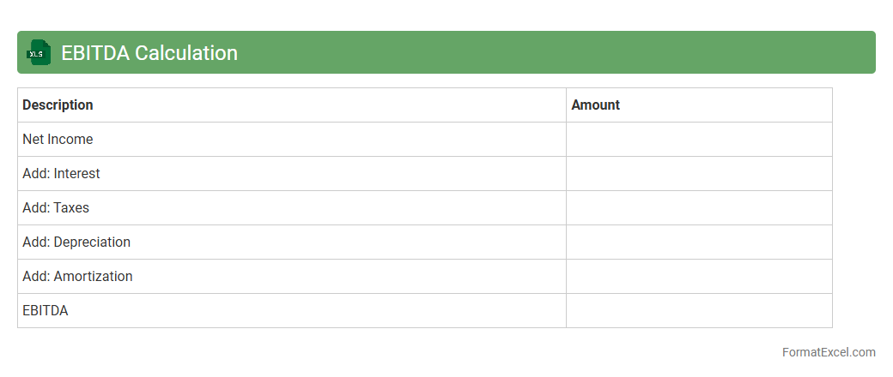Select the Amount cell for Add: Taxes
The height and width of the screenshot is (377, 893).
coord(699,208)
